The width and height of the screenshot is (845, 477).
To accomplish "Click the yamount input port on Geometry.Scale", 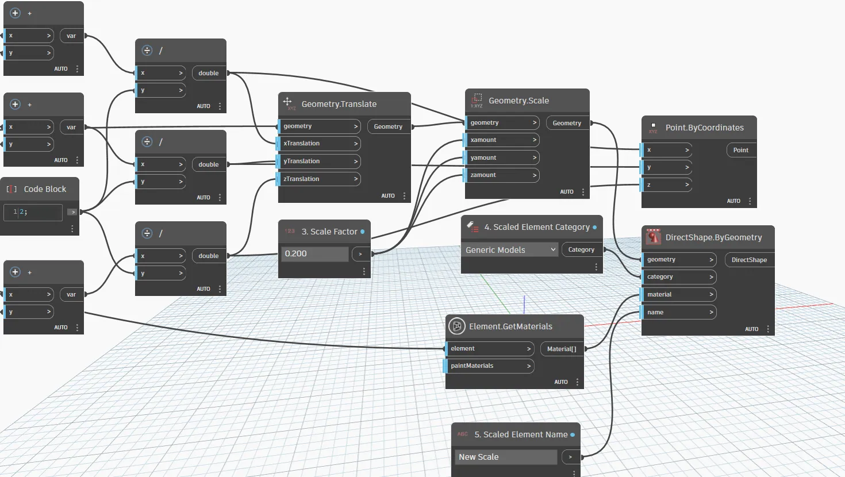I will tap(502, 157).
